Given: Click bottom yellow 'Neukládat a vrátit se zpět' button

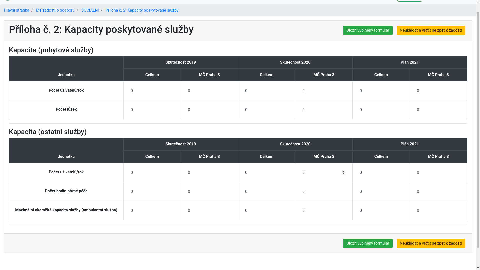Looking at the screenshot, I should pyautogui.click(x=430, y=243).
